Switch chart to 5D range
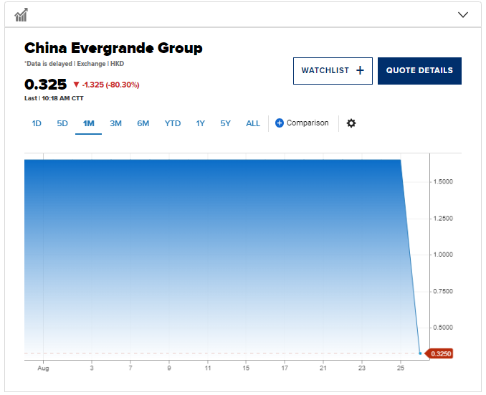Image resolution: width=486 pixels, height=395 pixels. pos(62,123)
